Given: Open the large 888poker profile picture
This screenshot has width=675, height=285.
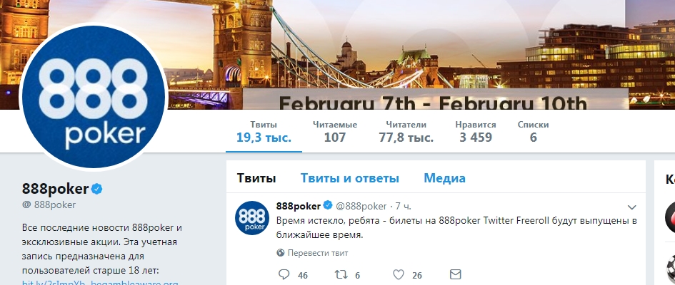Looking at the screenshot, I should (94, 97).
